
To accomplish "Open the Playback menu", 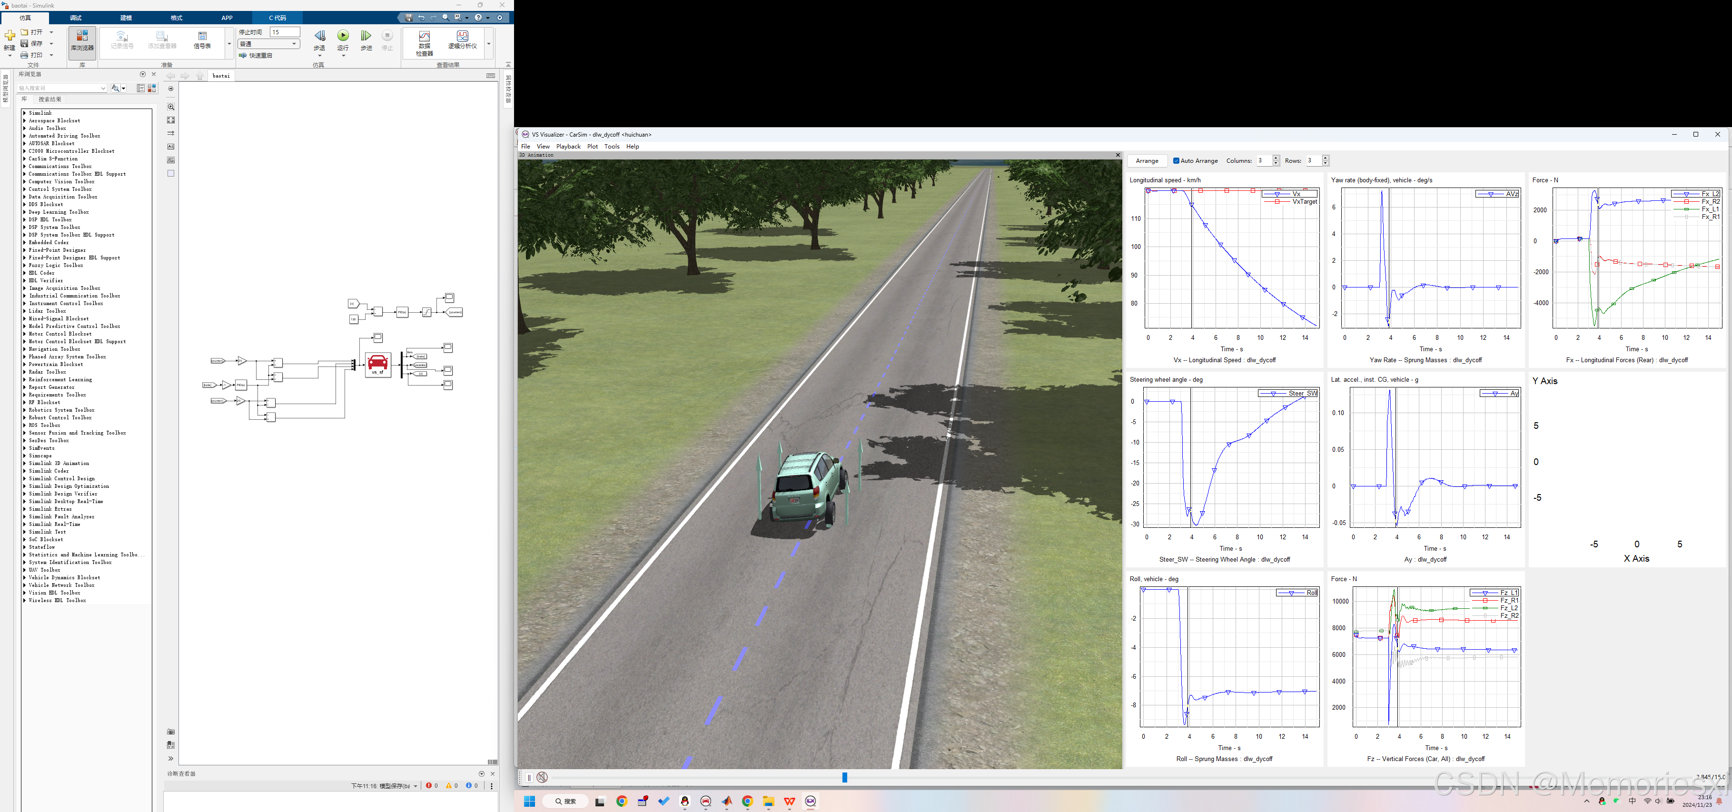I will tap(568, 147).
